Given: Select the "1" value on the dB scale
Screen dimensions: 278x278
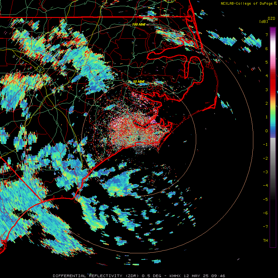Looking at the screenshot, I should (x=267, y=117).
